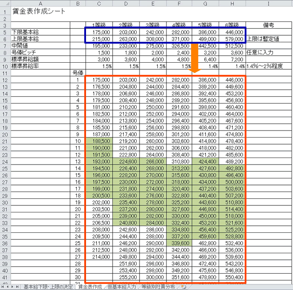Click the 4等級 column heading cell
Image resolution: width=293 pixels, height=290 pixels.
click(x=179, y=25)
